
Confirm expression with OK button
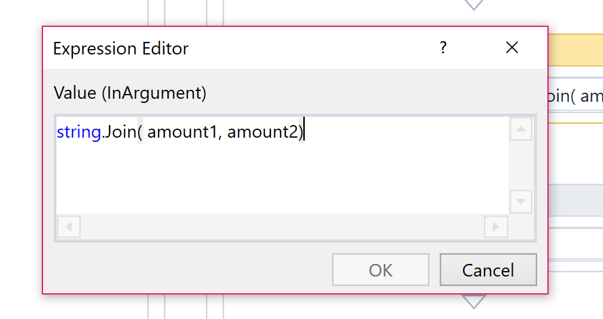[x=380, y=270]
